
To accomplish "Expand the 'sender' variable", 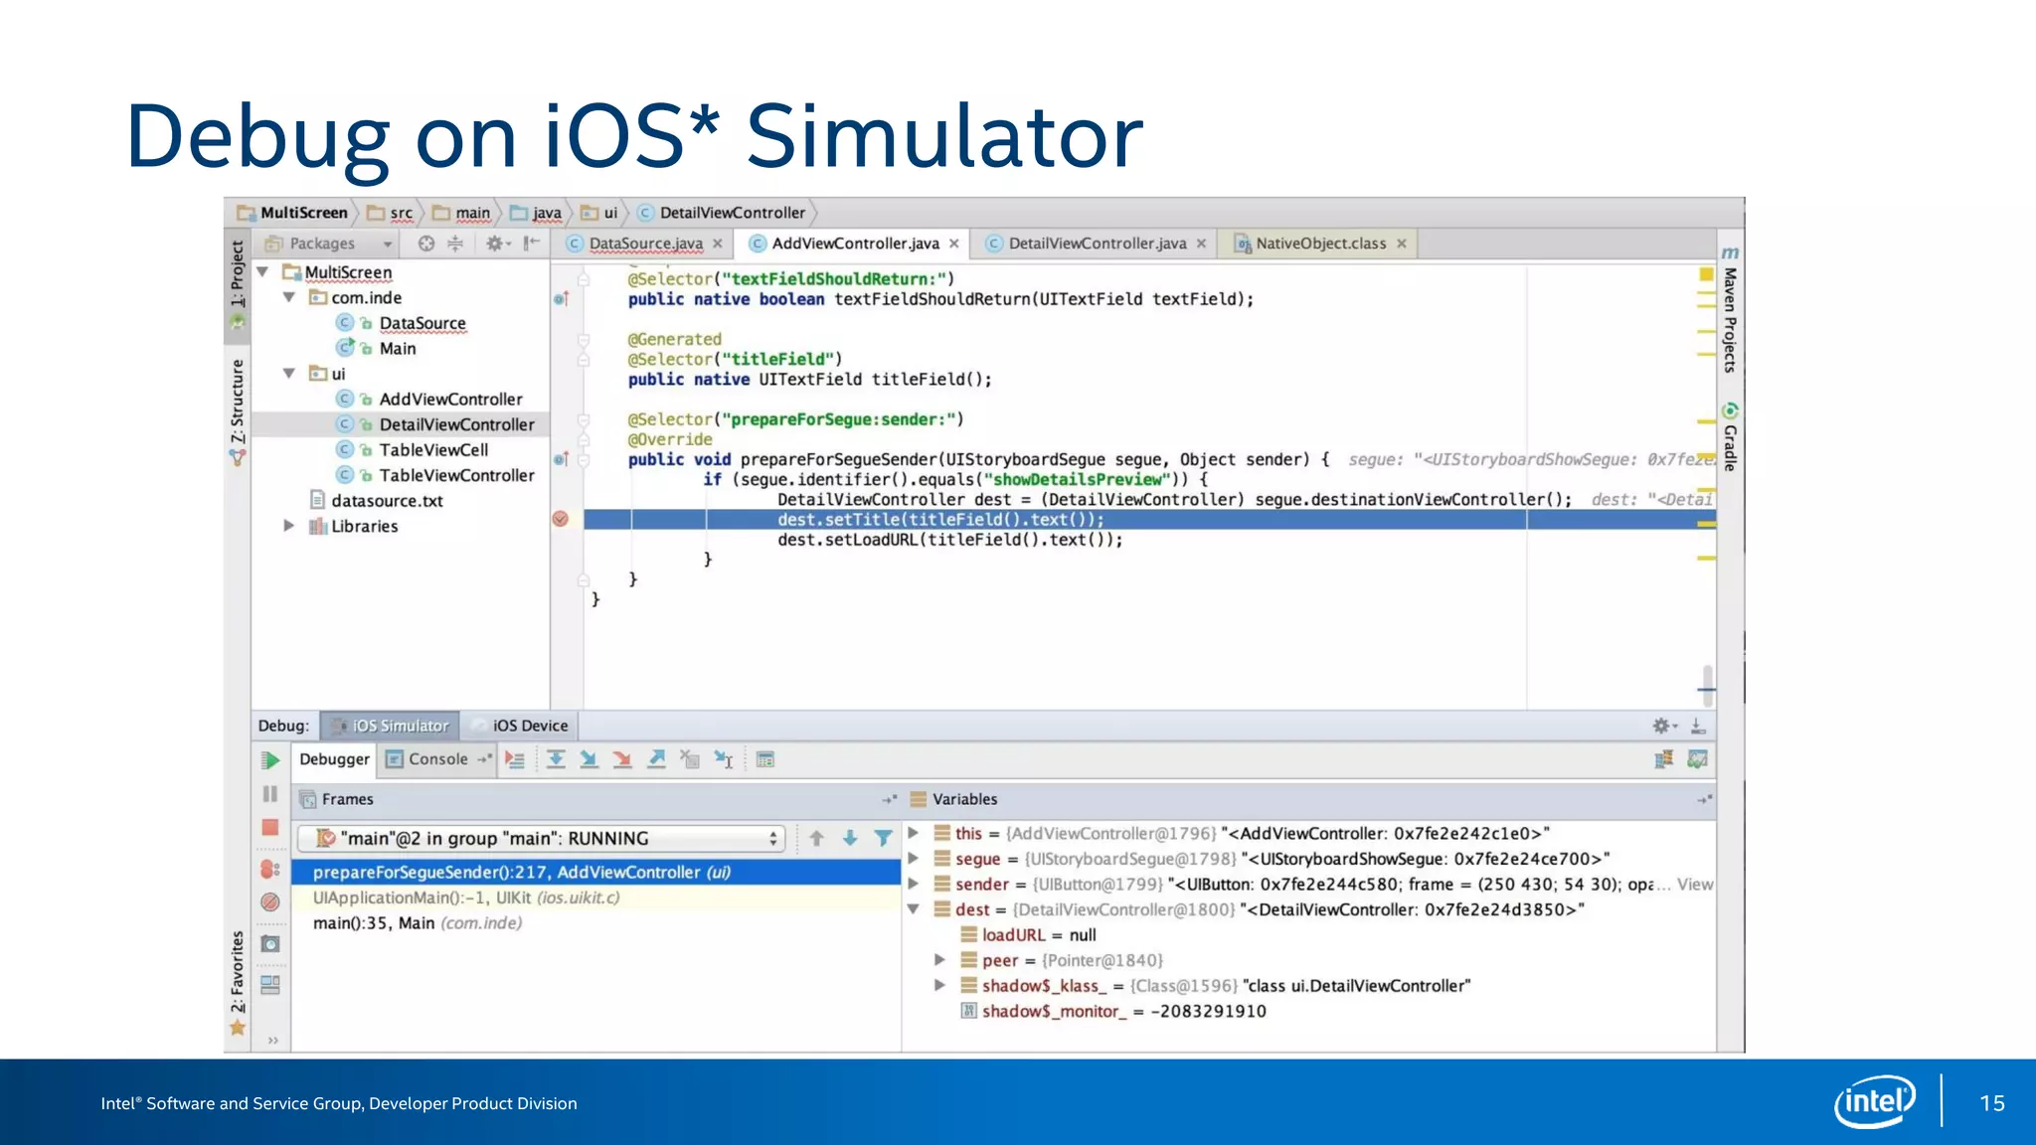I will coord(914,884).
